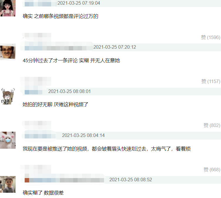Select comment '她拍的好无聊 厌倦这种视频了'
Viewport: 221px width, 198px height.
[x=55, y=104]
